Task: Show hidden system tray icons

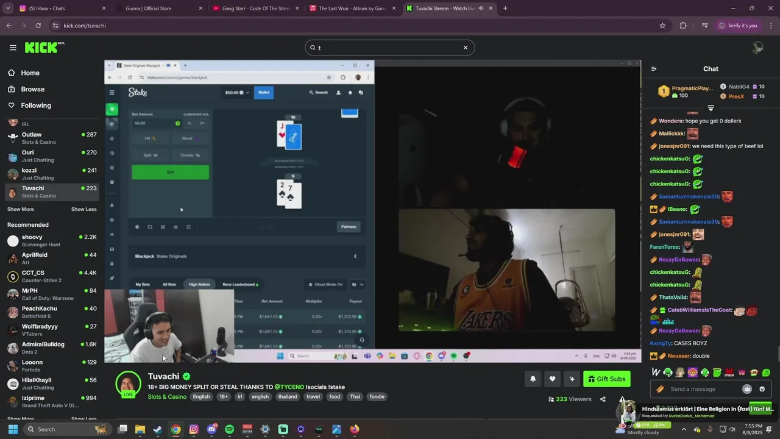Action: (x=684, y=429)
